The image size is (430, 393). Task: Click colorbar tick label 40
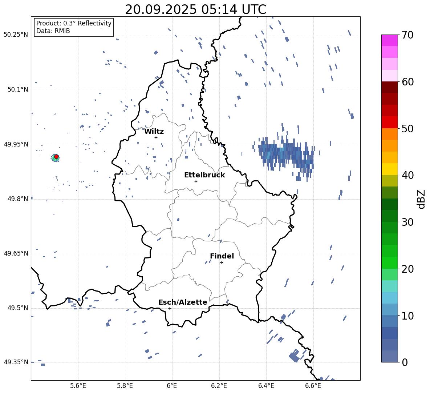(x=407, y=175)
